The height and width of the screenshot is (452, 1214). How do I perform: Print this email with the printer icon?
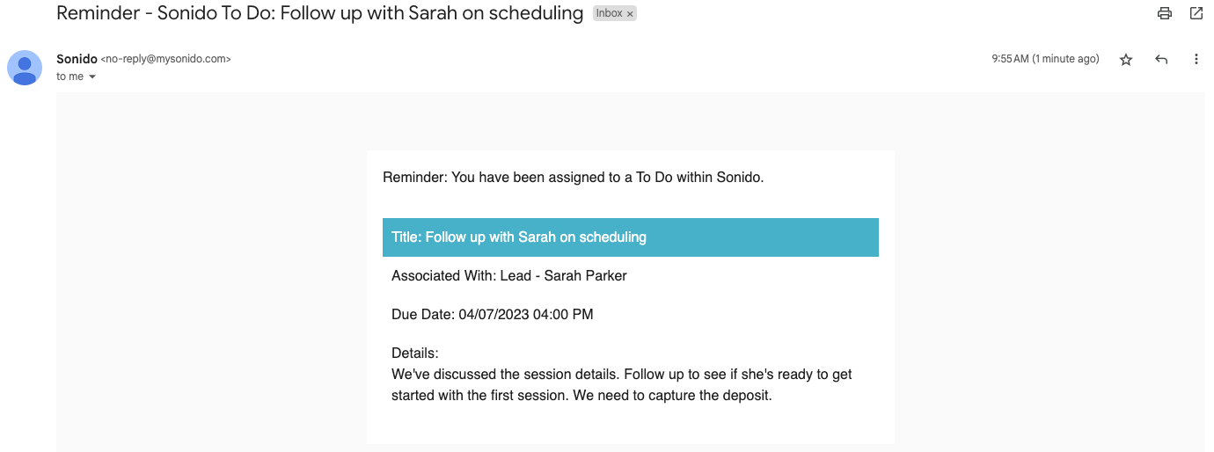(1165, 13)
